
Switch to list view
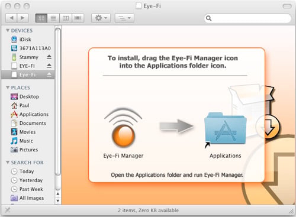click(x=53, y=18)
